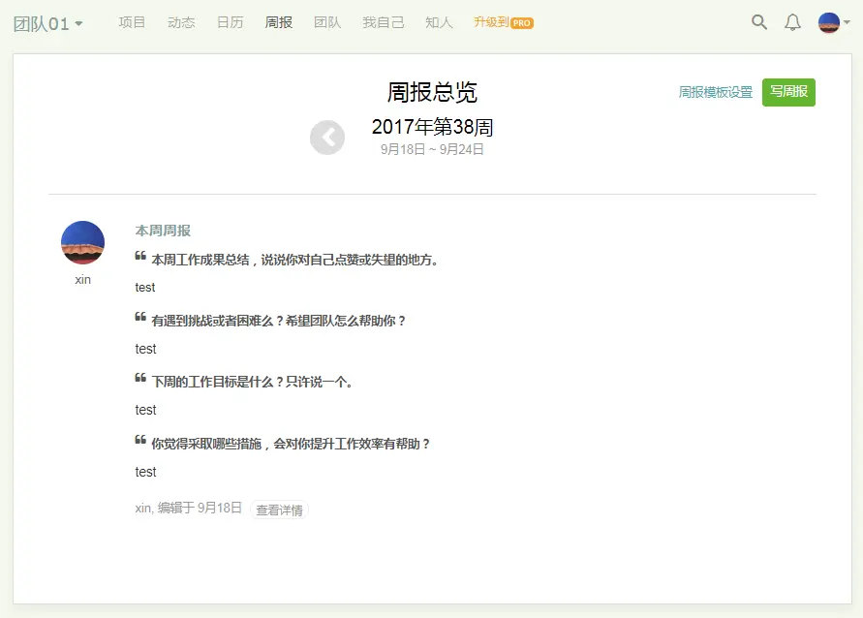
Task: Click the test answer under 有遇到挑战
Action: pyautogui.click(x=145, y=349)
